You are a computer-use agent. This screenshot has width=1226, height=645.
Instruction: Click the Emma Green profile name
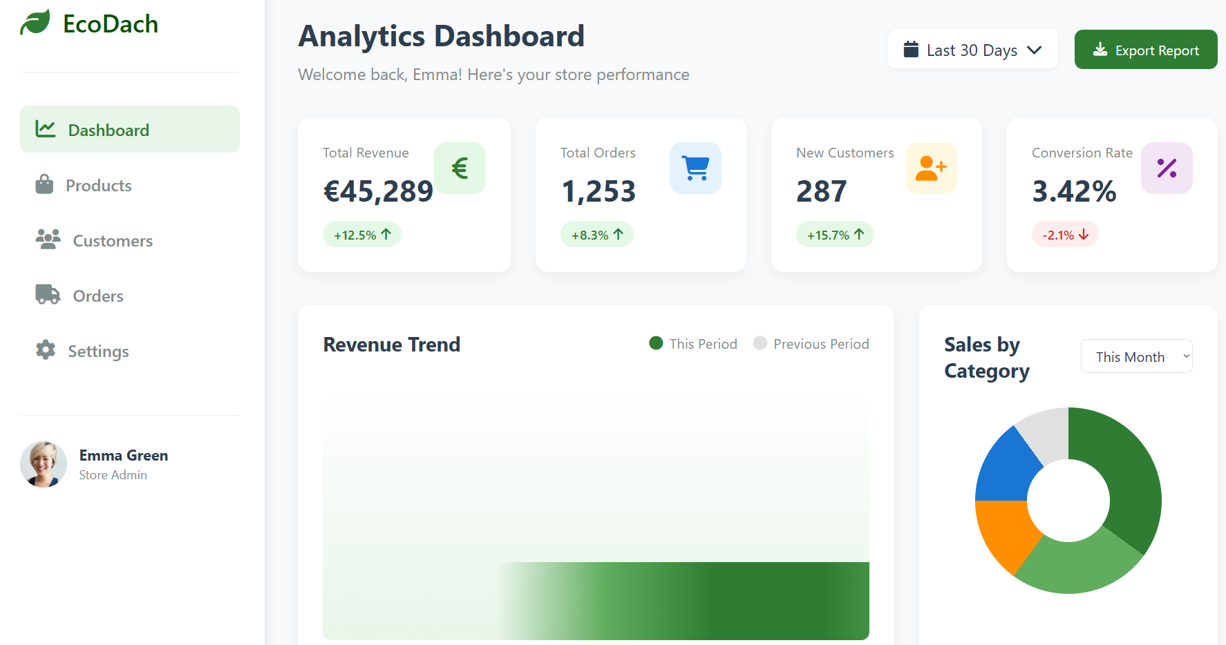[124, 456]
